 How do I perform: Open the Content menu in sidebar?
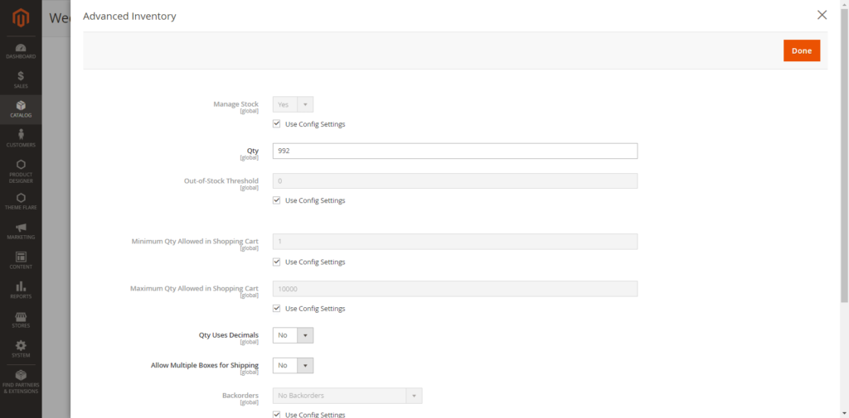pos(21,257)
